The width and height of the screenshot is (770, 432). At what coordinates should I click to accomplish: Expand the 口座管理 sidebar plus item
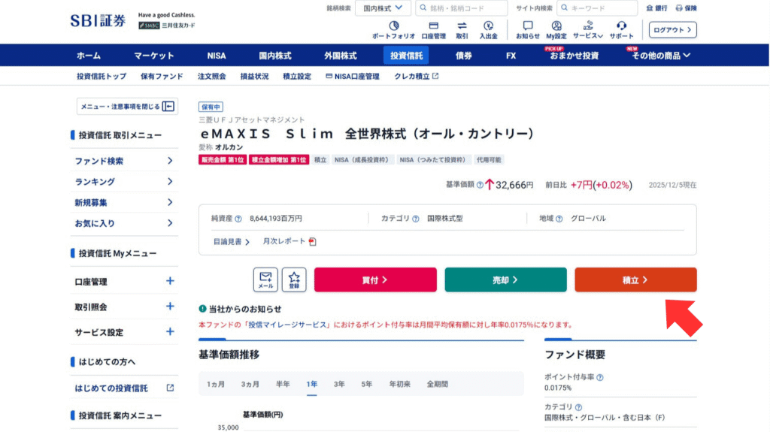[170, 281]
